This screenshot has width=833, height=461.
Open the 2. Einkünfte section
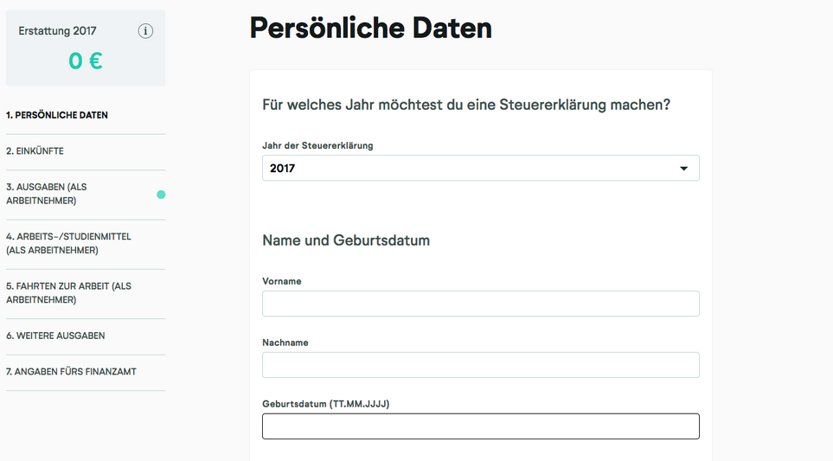coord(35,151)
